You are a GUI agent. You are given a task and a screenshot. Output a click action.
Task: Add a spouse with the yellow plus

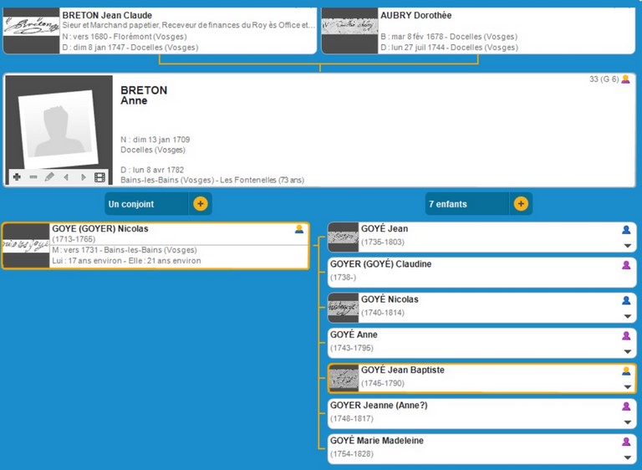tap(200, 204)
